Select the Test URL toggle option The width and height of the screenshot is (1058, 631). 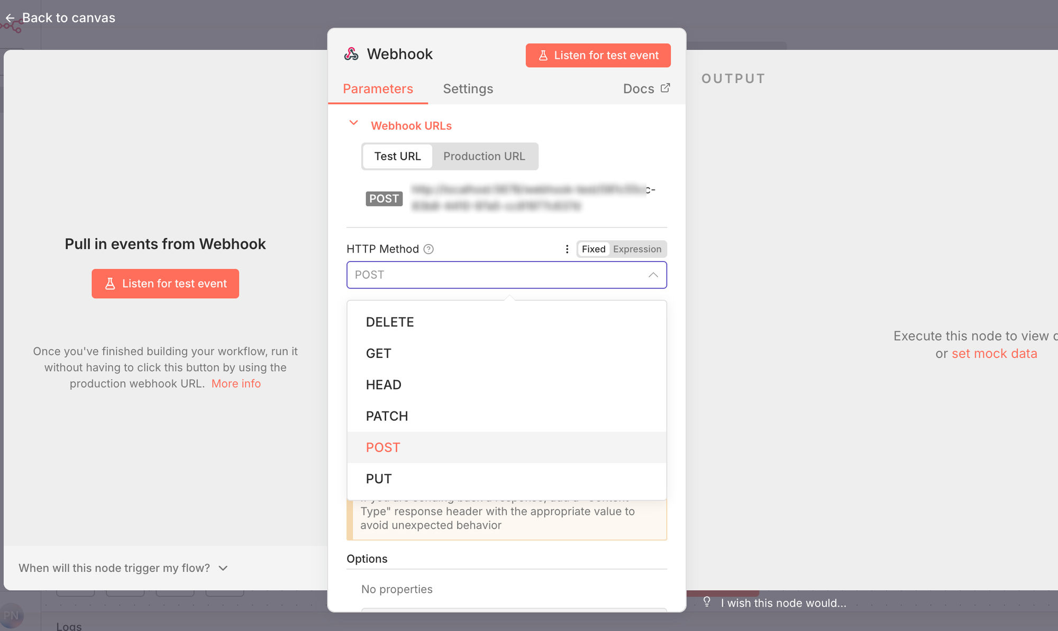click(x=397, y=156)
